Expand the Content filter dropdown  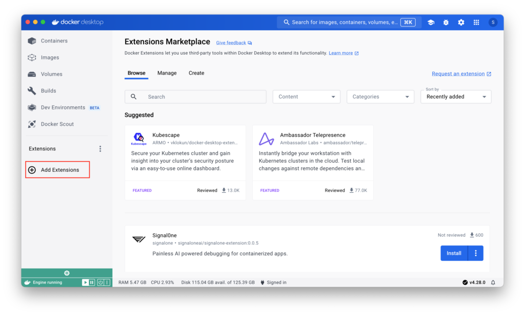[x=306, y=97]
